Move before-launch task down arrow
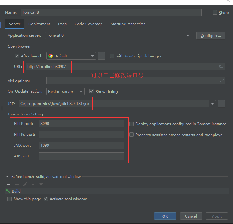The width and height of the screenshot is (233, 224). click(41, 184)
